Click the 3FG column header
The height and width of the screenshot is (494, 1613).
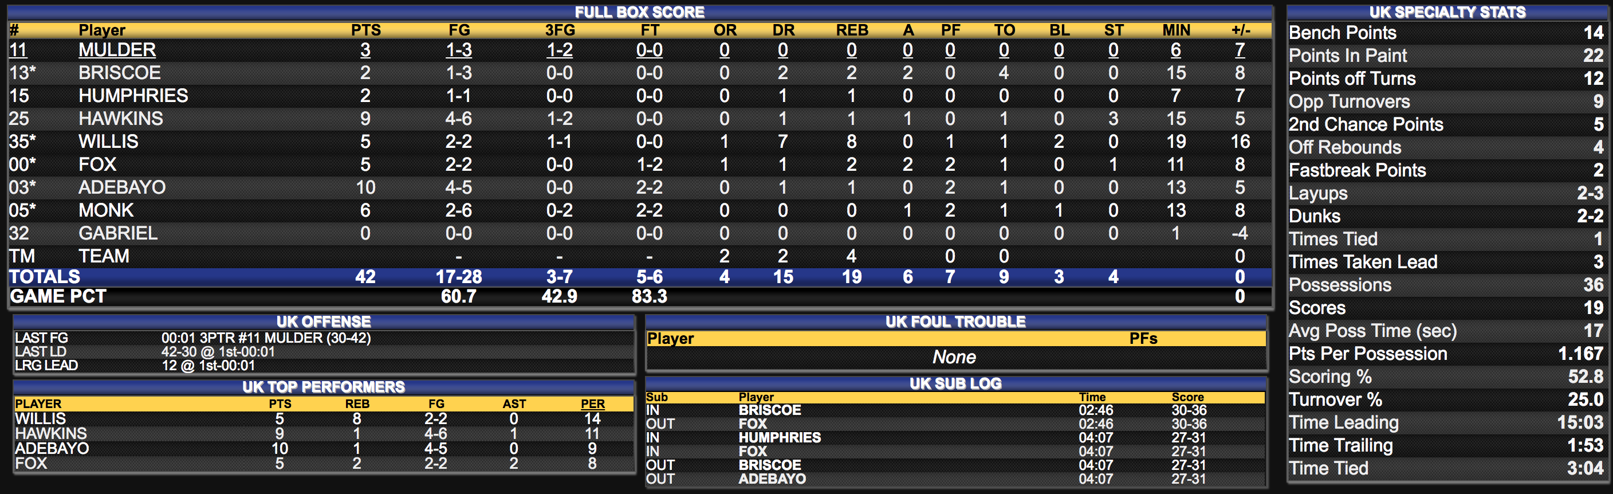(560, 30)
